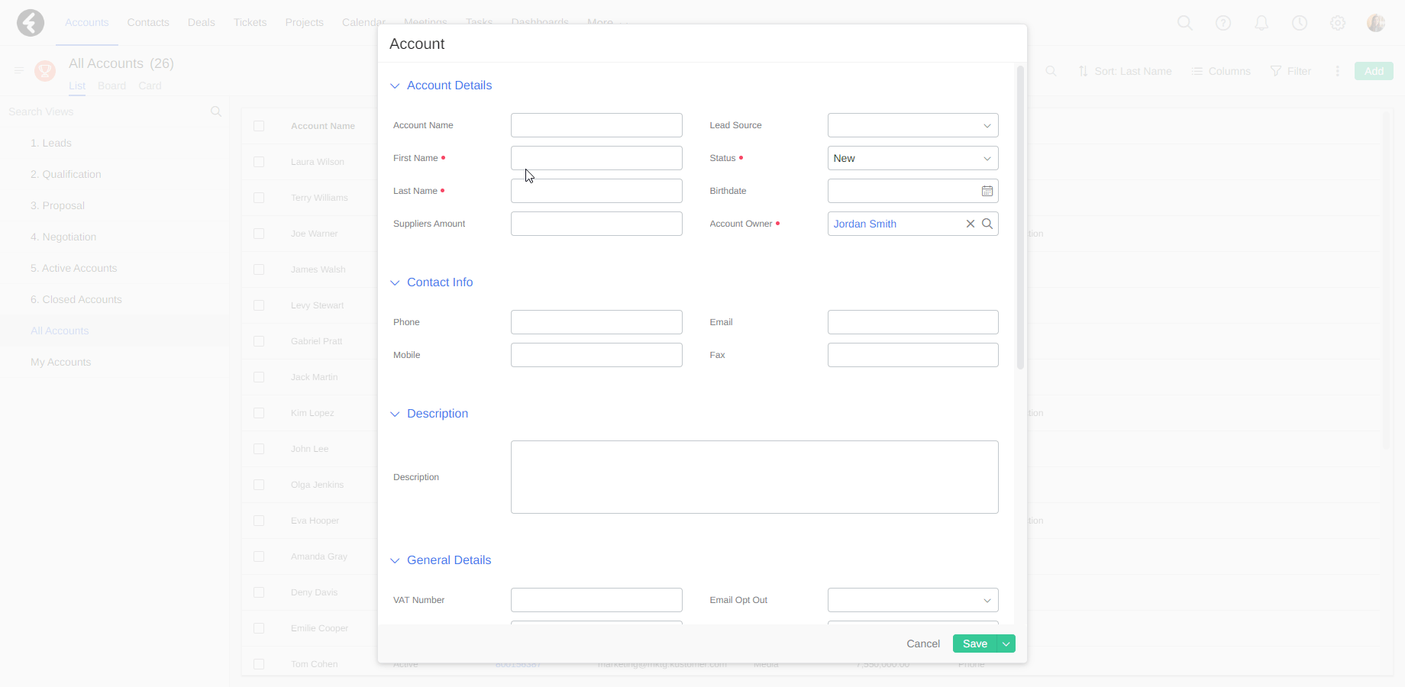
Task: Click the Account Name input field
Action: coord(596,125)
